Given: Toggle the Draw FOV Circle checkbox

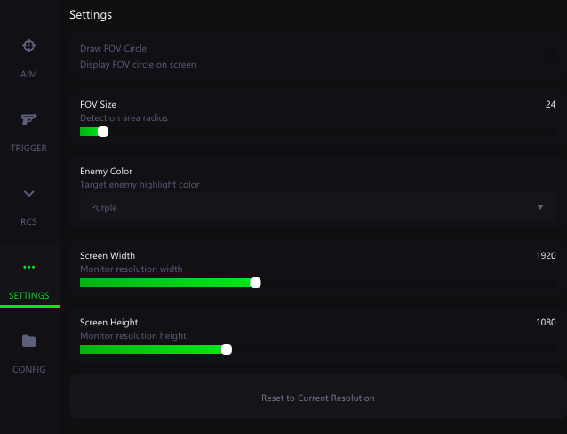Looking at the screenshot, I should pos(549,55).
